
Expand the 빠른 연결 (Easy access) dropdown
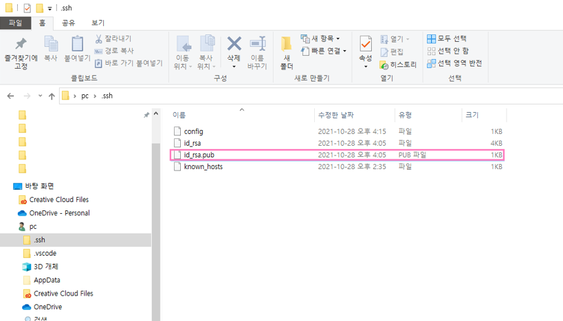pyautogui.click(x=324, y=51)
